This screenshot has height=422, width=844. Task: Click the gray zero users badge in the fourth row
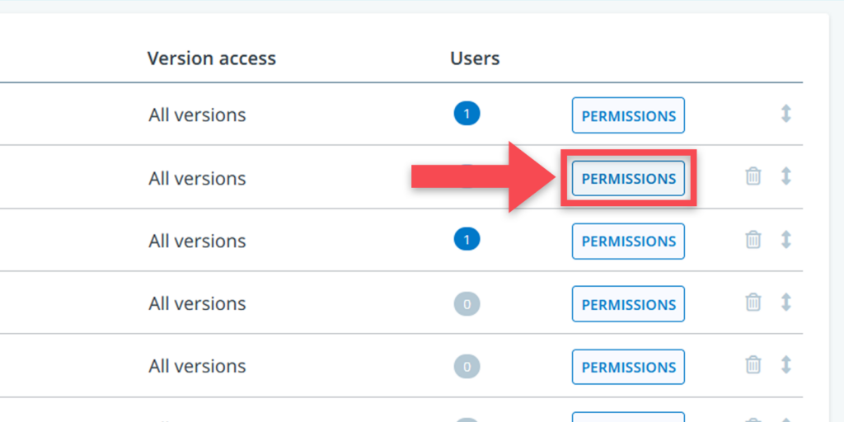(467, 303)
